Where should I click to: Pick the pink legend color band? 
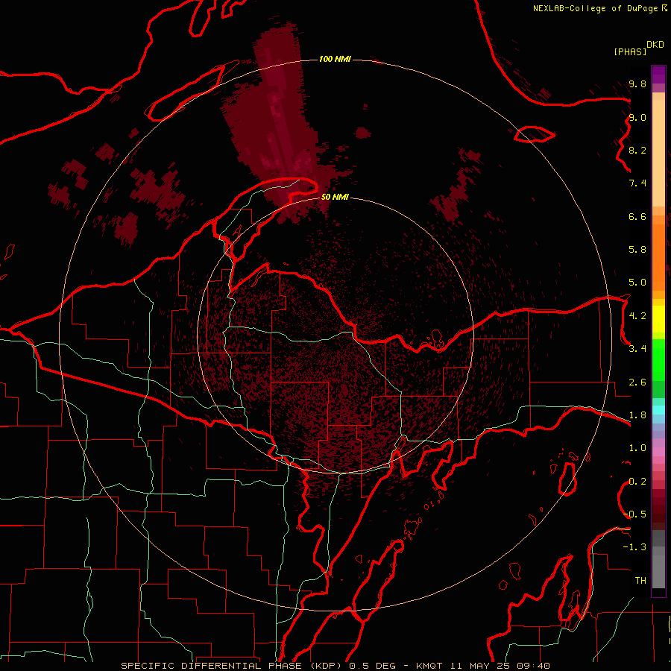(x=658, y=452)
